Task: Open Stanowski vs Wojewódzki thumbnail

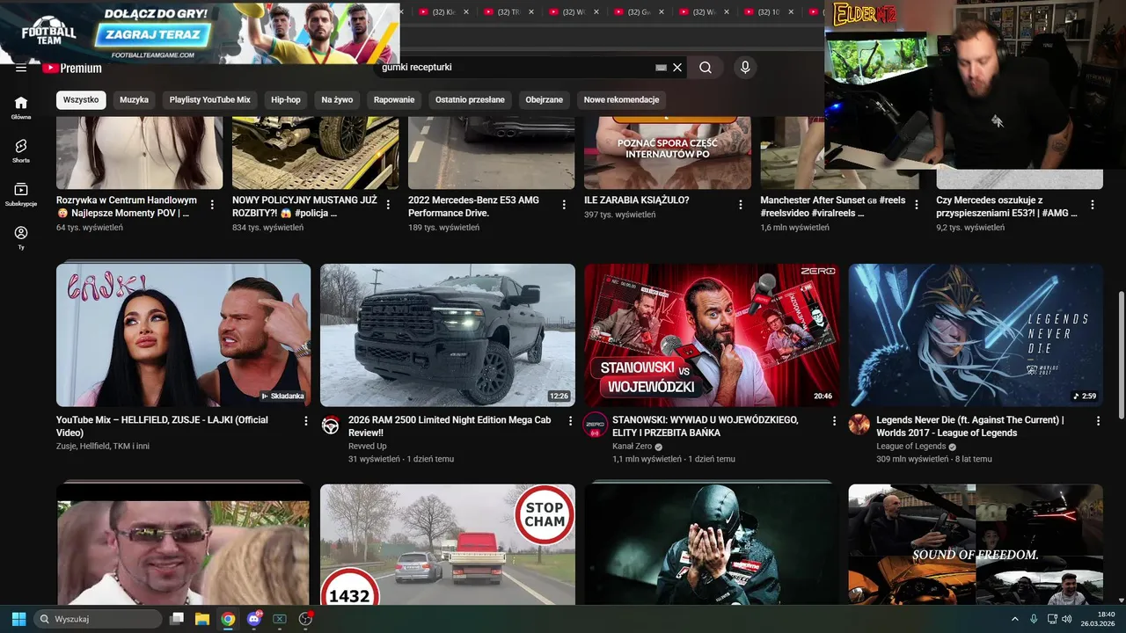Action: (712, 335)
